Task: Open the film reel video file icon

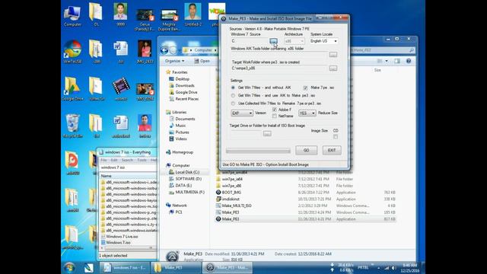Action: tap(121, 89)
